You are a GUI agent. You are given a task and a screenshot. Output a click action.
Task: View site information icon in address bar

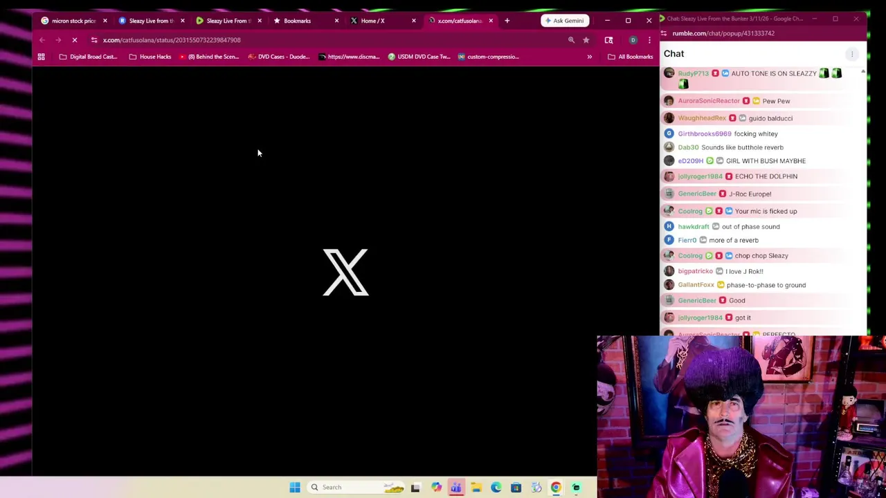[x=94, y=40]
